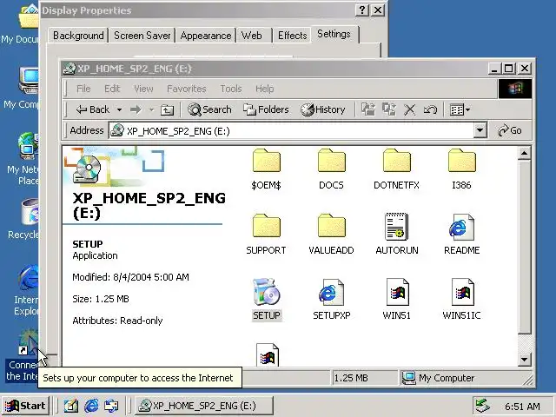Viewport: 556px width, 417px height.
Task: Click the Go button
Action: [510, 130]
